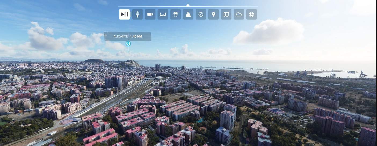Open the compass navigation log

pyautogui.click(x=201, y=14)
